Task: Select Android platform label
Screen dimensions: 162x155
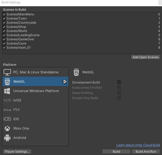Action: click(20, 138)
